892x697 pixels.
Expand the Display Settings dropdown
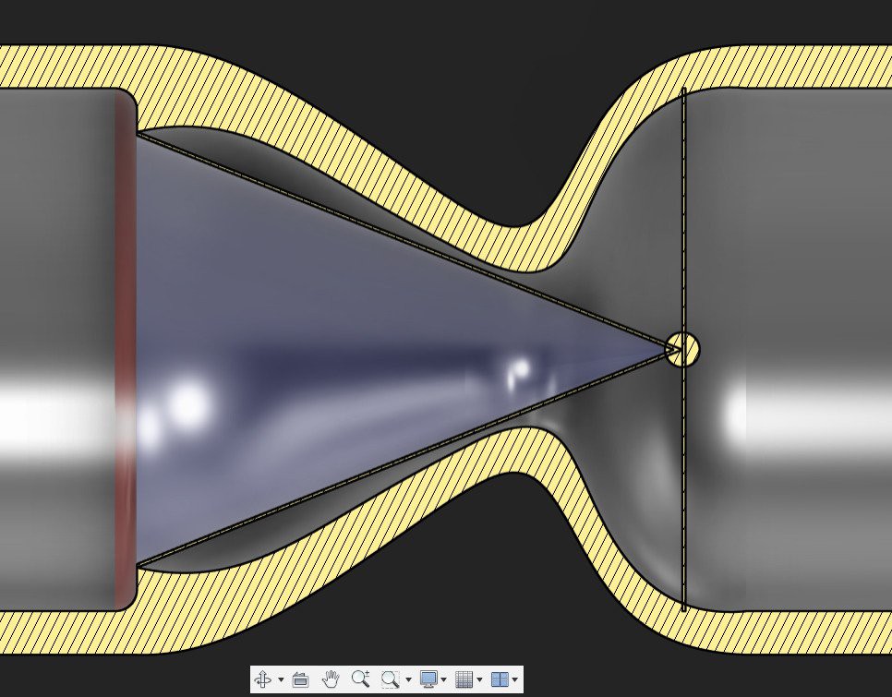[442, 680]
